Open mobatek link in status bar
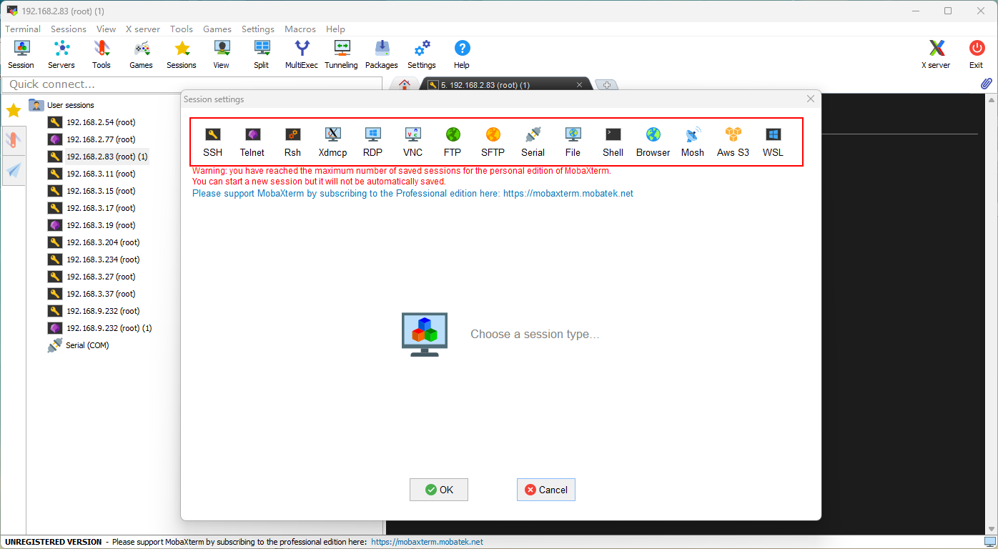Image resolution: width=998 pixels, height=549 pixels. (428, 542)
